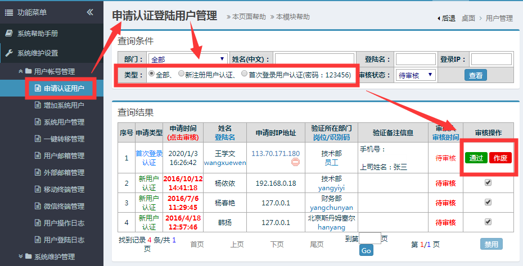523x266 pixels.
Task: Toggle the checkbox for 杨依依 row
Action: tap(488, 182)
